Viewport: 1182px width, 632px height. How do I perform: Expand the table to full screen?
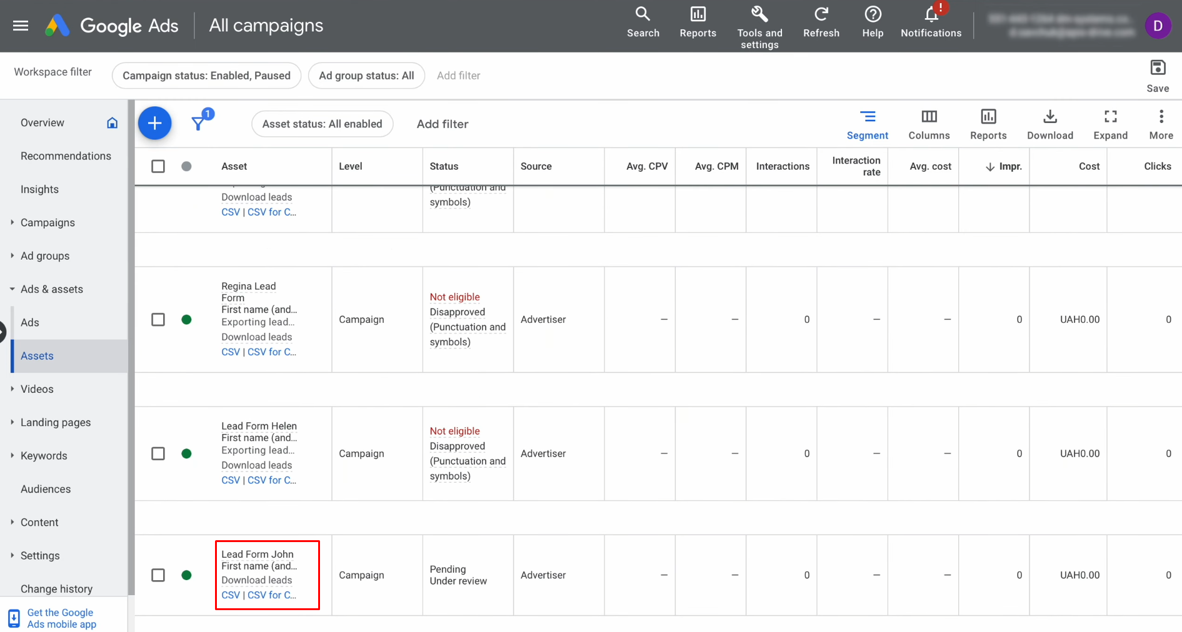1110,125
